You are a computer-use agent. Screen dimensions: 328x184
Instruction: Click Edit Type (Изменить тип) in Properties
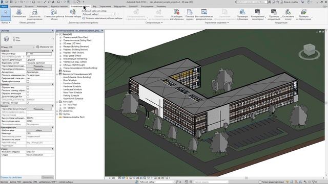(45, 47)
